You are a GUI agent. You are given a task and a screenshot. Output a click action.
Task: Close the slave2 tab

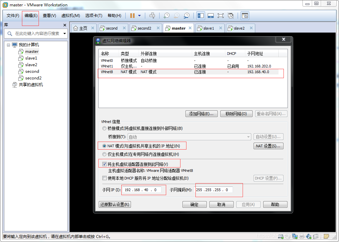[x=251, y=28]
